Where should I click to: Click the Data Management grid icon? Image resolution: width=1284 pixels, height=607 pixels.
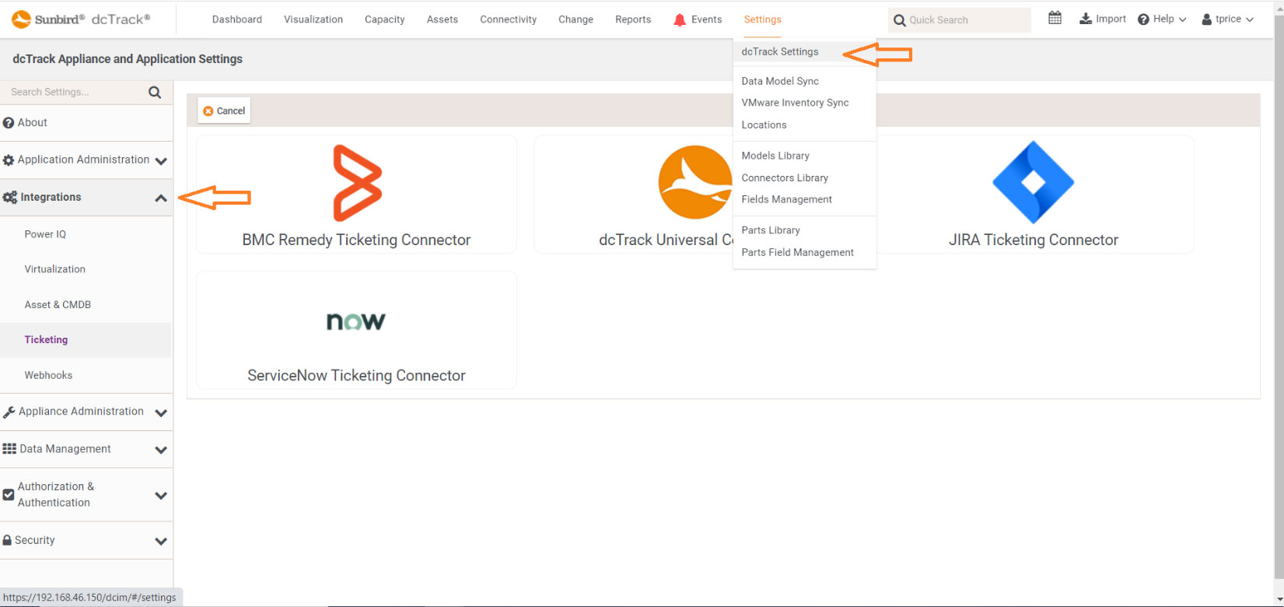(9, 449)
